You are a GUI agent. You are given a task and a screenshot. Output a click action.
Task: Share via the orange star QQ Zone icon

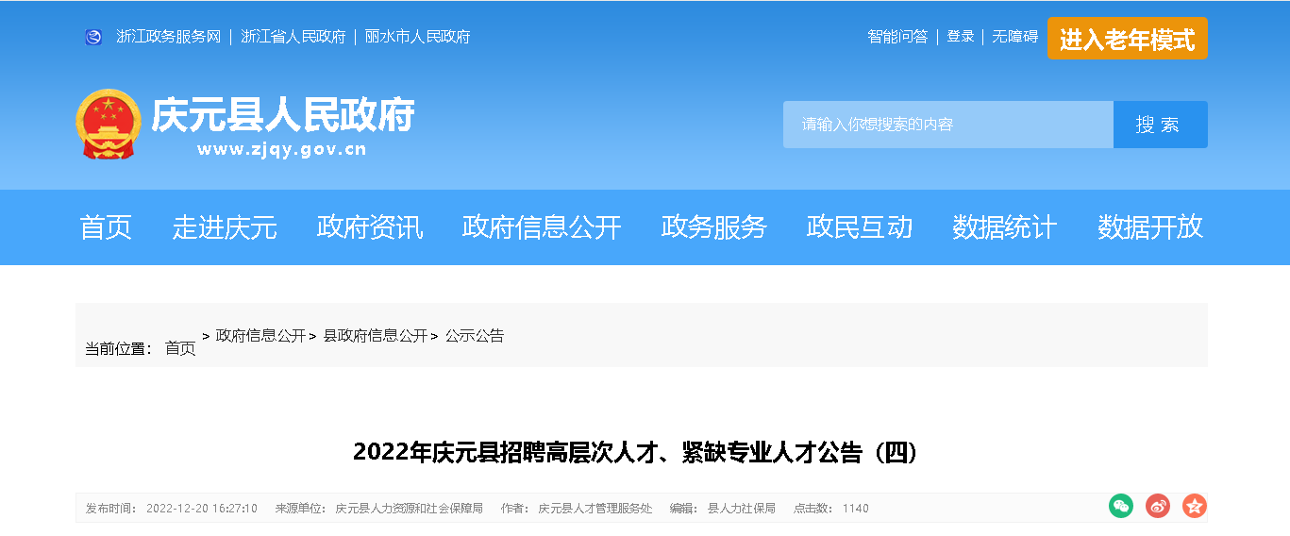1195,506
